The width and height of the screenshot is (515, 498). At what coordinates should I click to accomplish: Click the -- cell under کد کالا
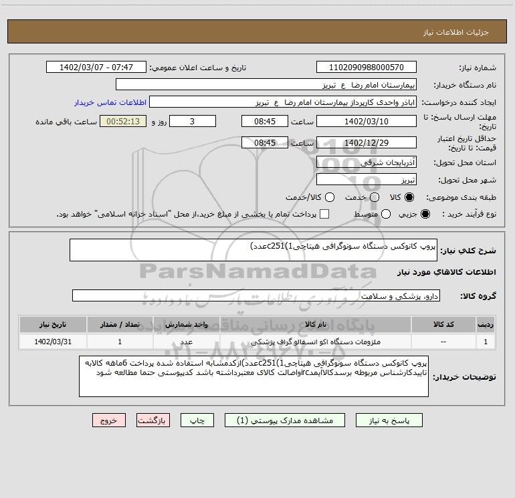(x=443, y=342)
